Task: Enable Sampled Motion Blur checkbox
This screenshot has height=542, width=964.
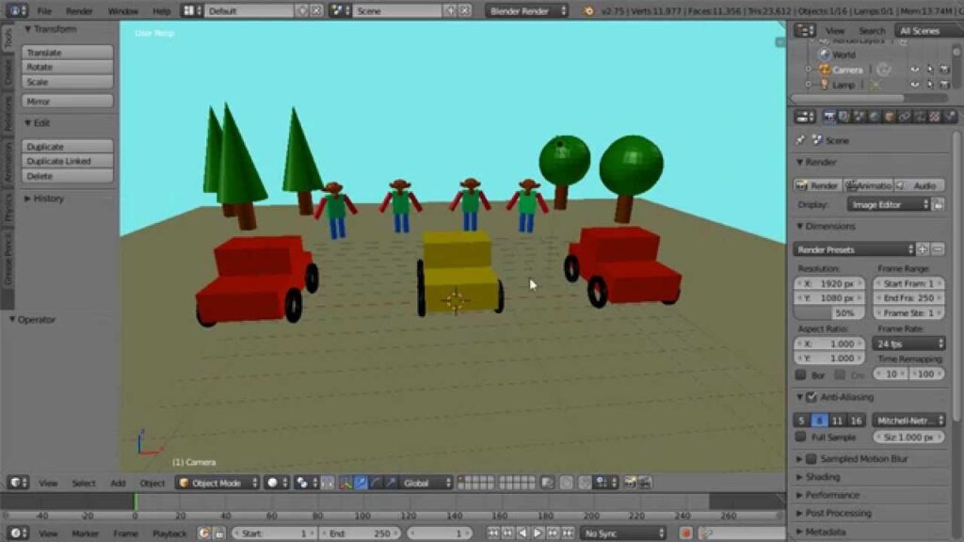Action: click(811, 458)
